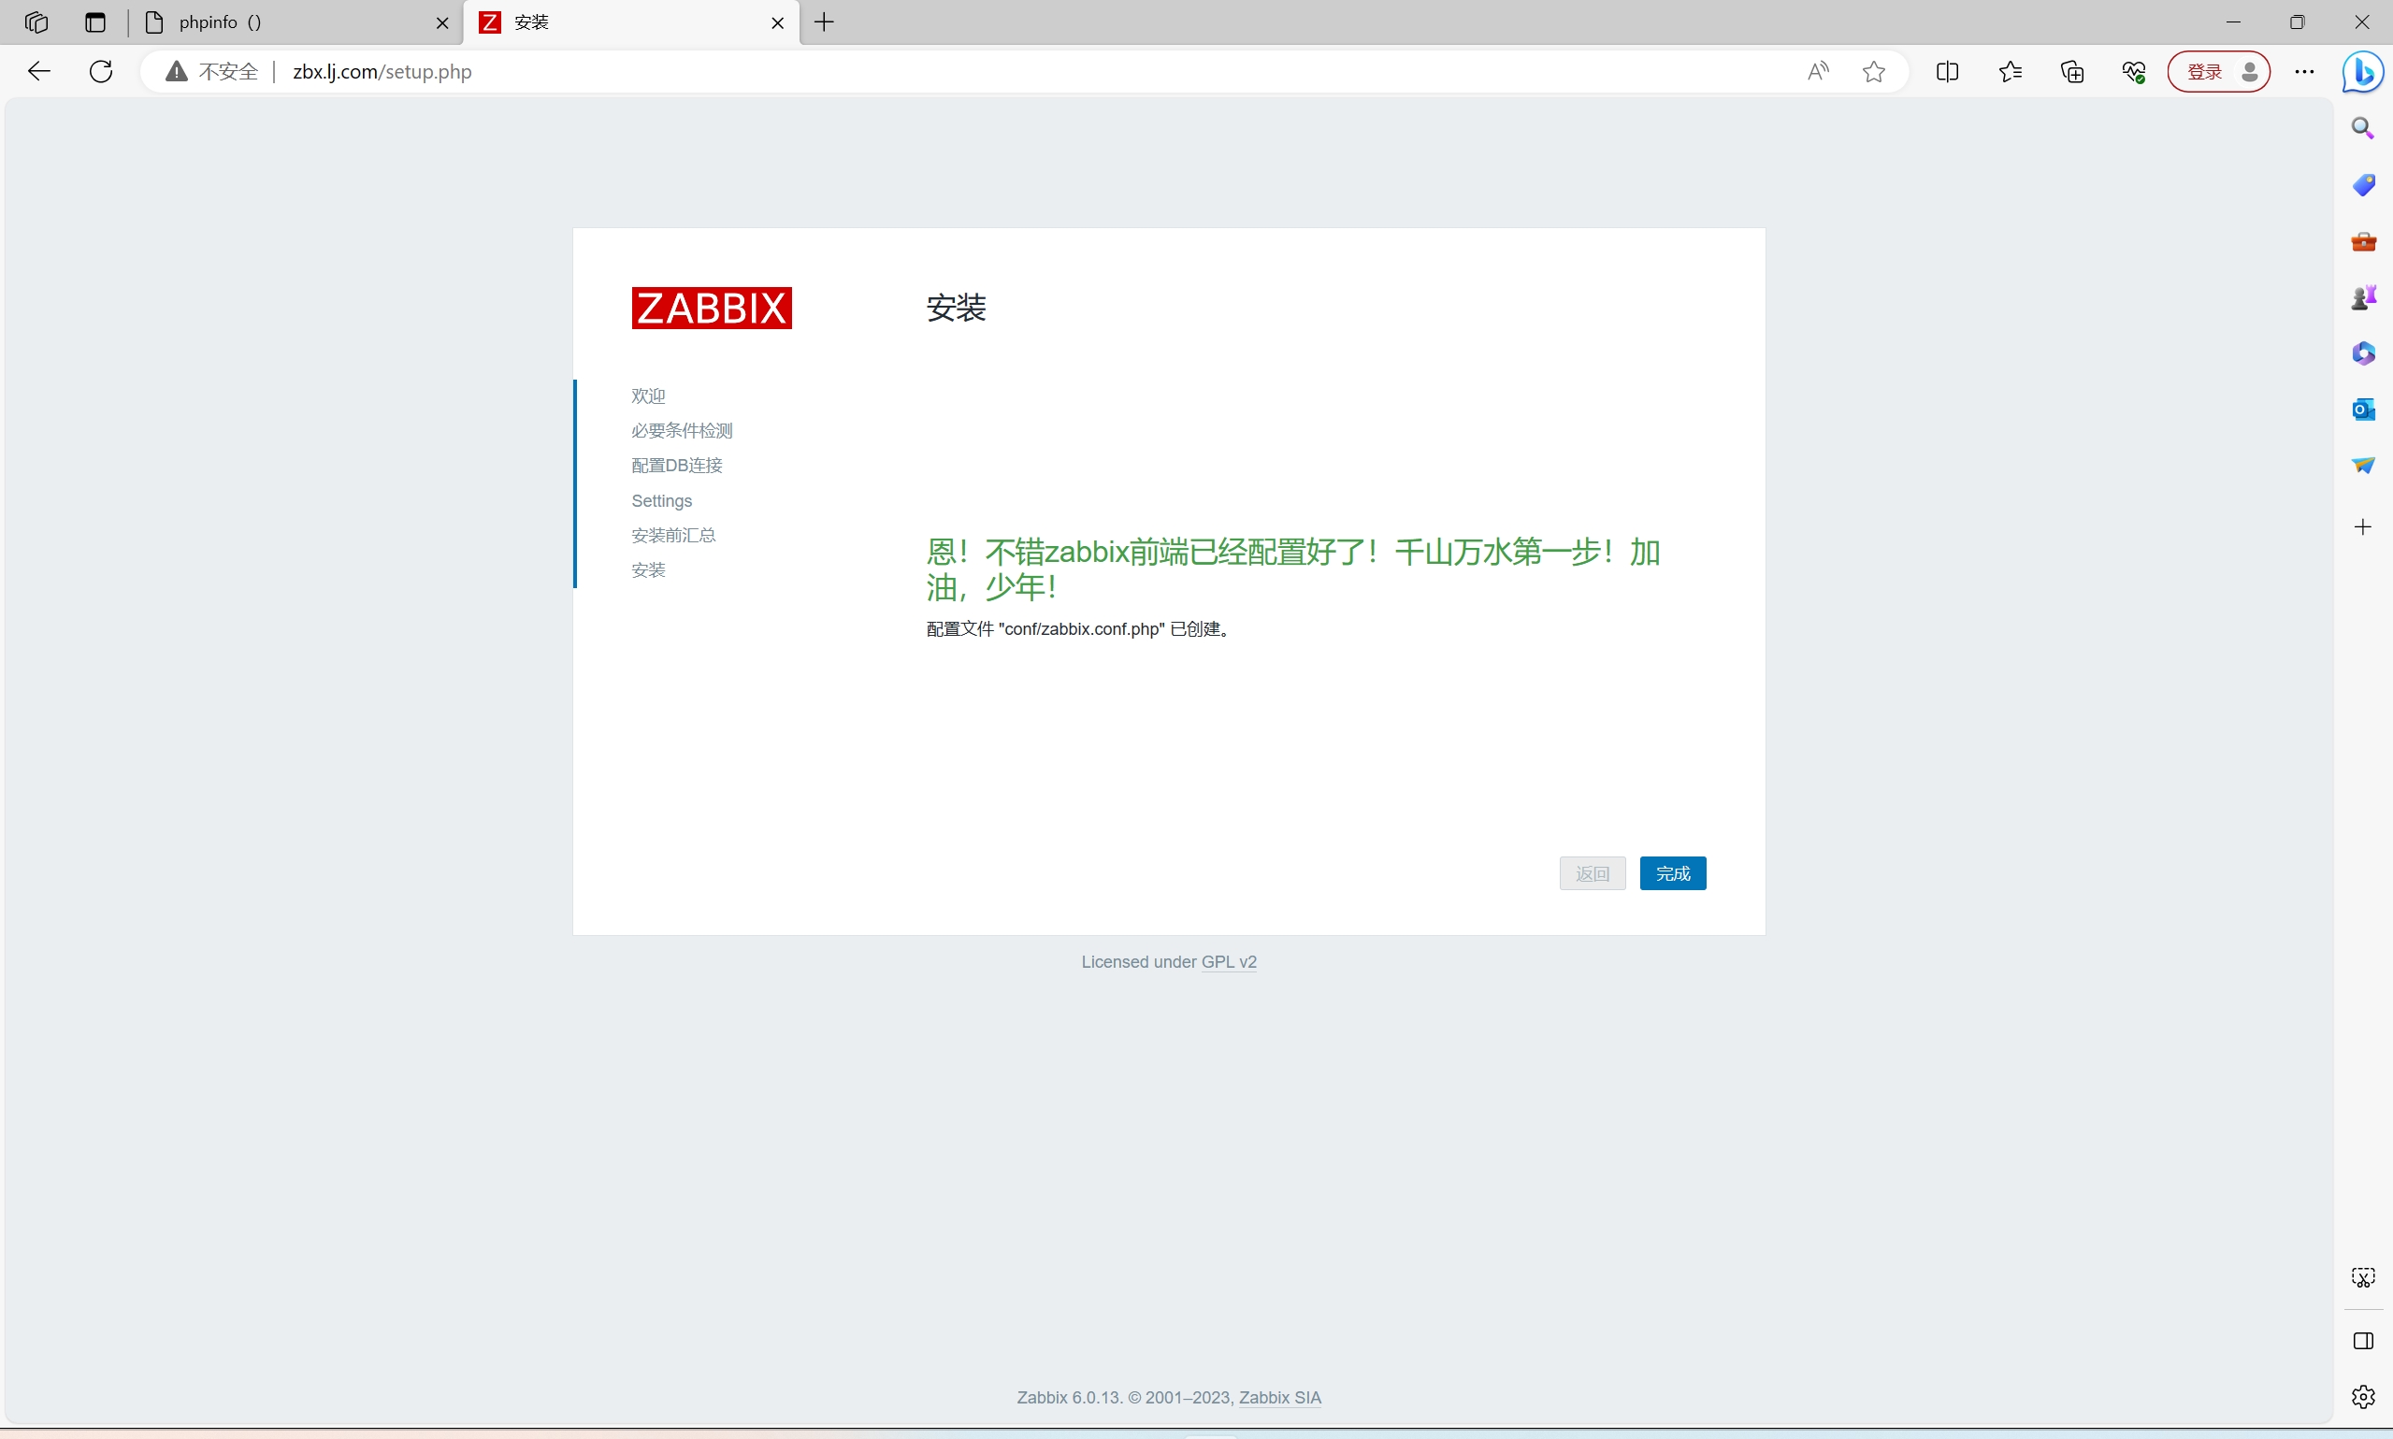Open the Settings and more ellipsis menu
The image size is (2393, 1439).
[2304, 71]
